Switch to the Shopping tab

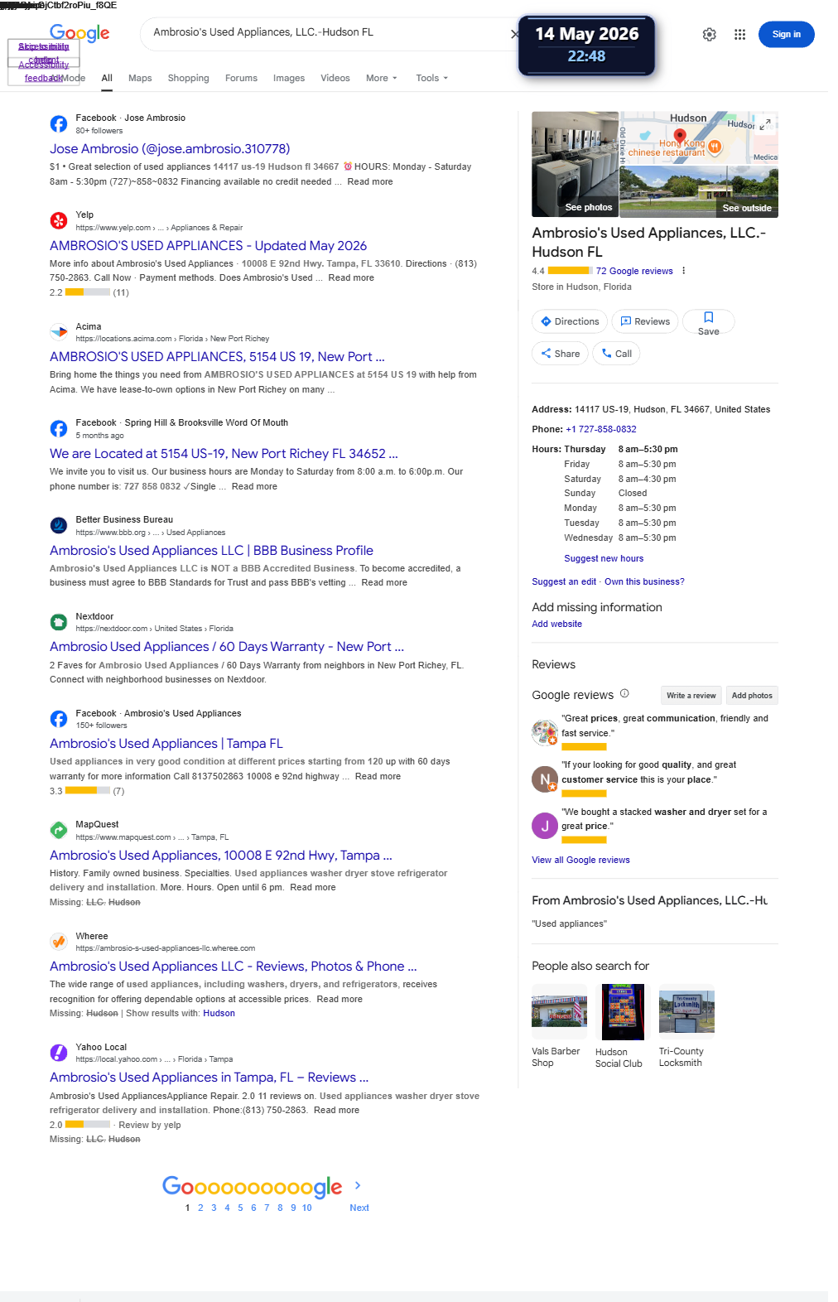[188, 78]
